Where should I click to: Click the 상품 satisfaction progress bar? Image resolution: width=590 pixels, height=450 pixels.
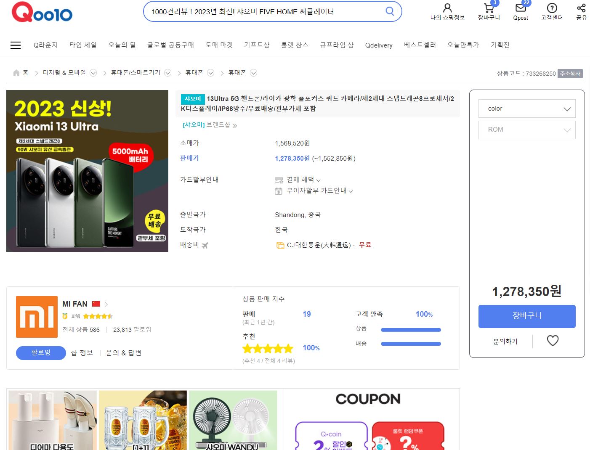(x=411, y=330)
